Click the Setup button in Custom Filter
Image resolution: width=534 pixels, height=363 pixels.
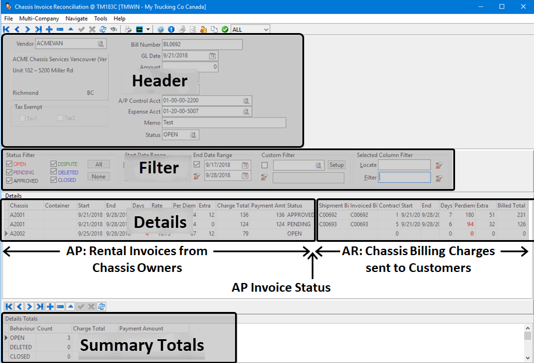(337, 165)
